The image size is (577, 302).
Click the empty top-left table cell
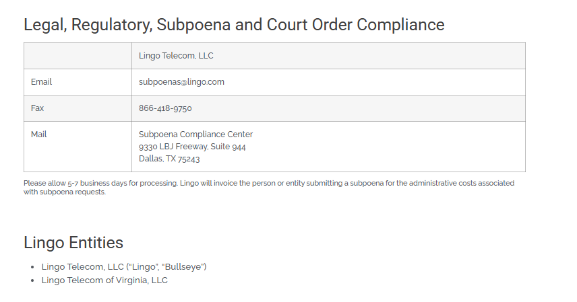pyautogui.click(x=78, y=56)
